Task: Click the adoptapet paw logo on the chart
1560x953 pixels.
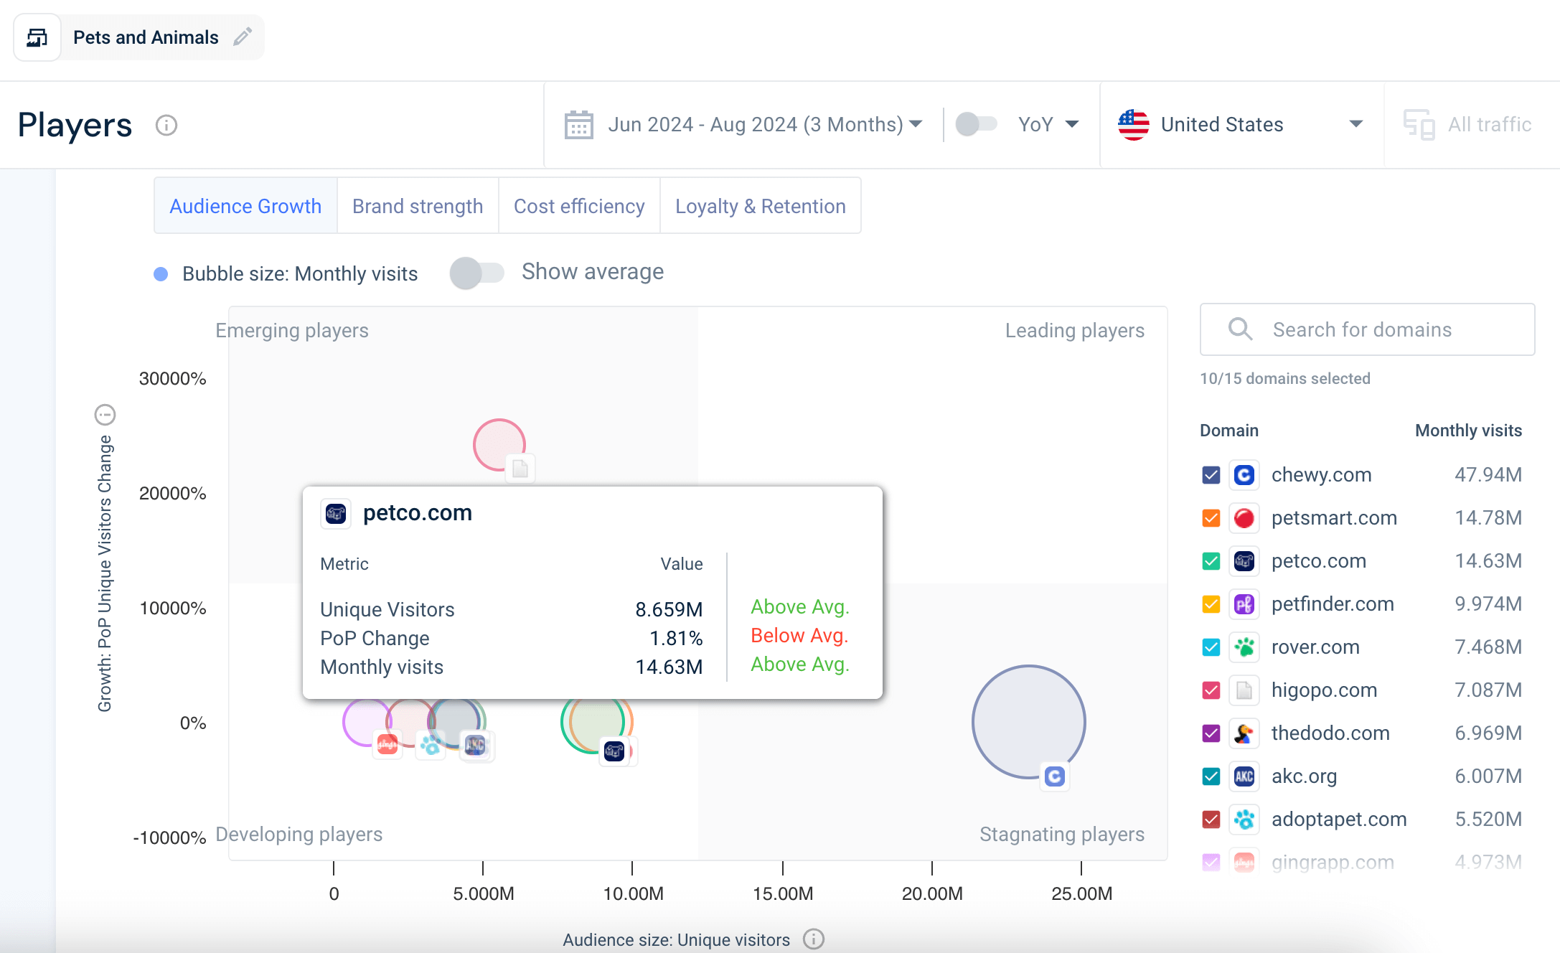Action: pos(431,746)
